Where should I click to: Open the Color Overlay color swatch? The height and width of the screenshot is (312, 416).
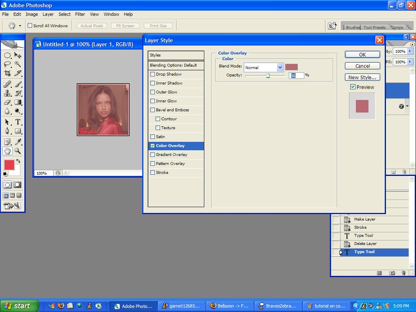(x=291, y=67)
